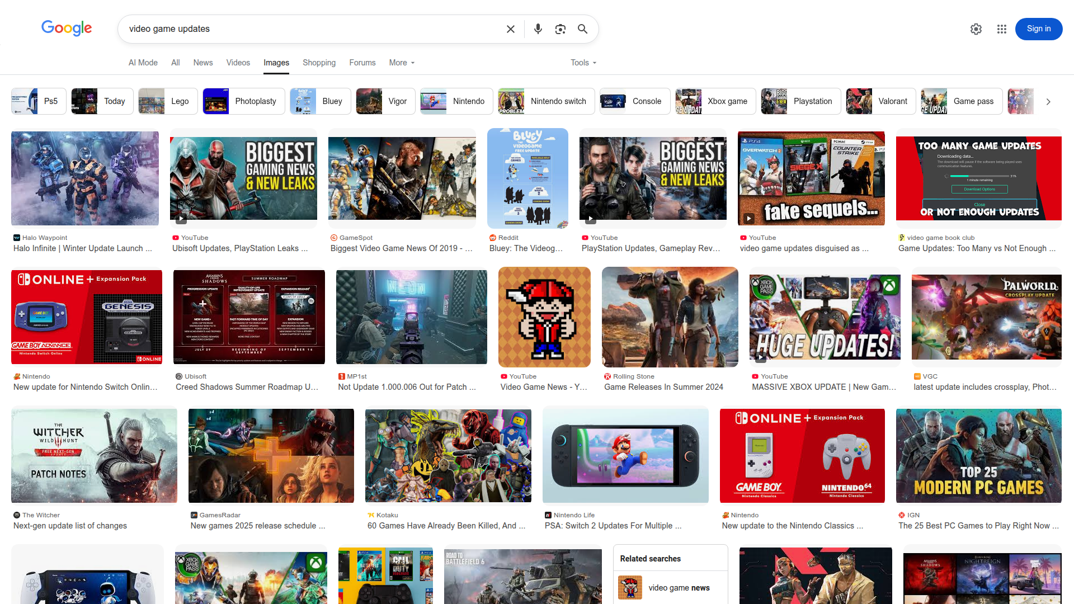Select the Nintendo switch filter chip
The width and height of the screenshot is (1074, 604).
pos(547,101)
